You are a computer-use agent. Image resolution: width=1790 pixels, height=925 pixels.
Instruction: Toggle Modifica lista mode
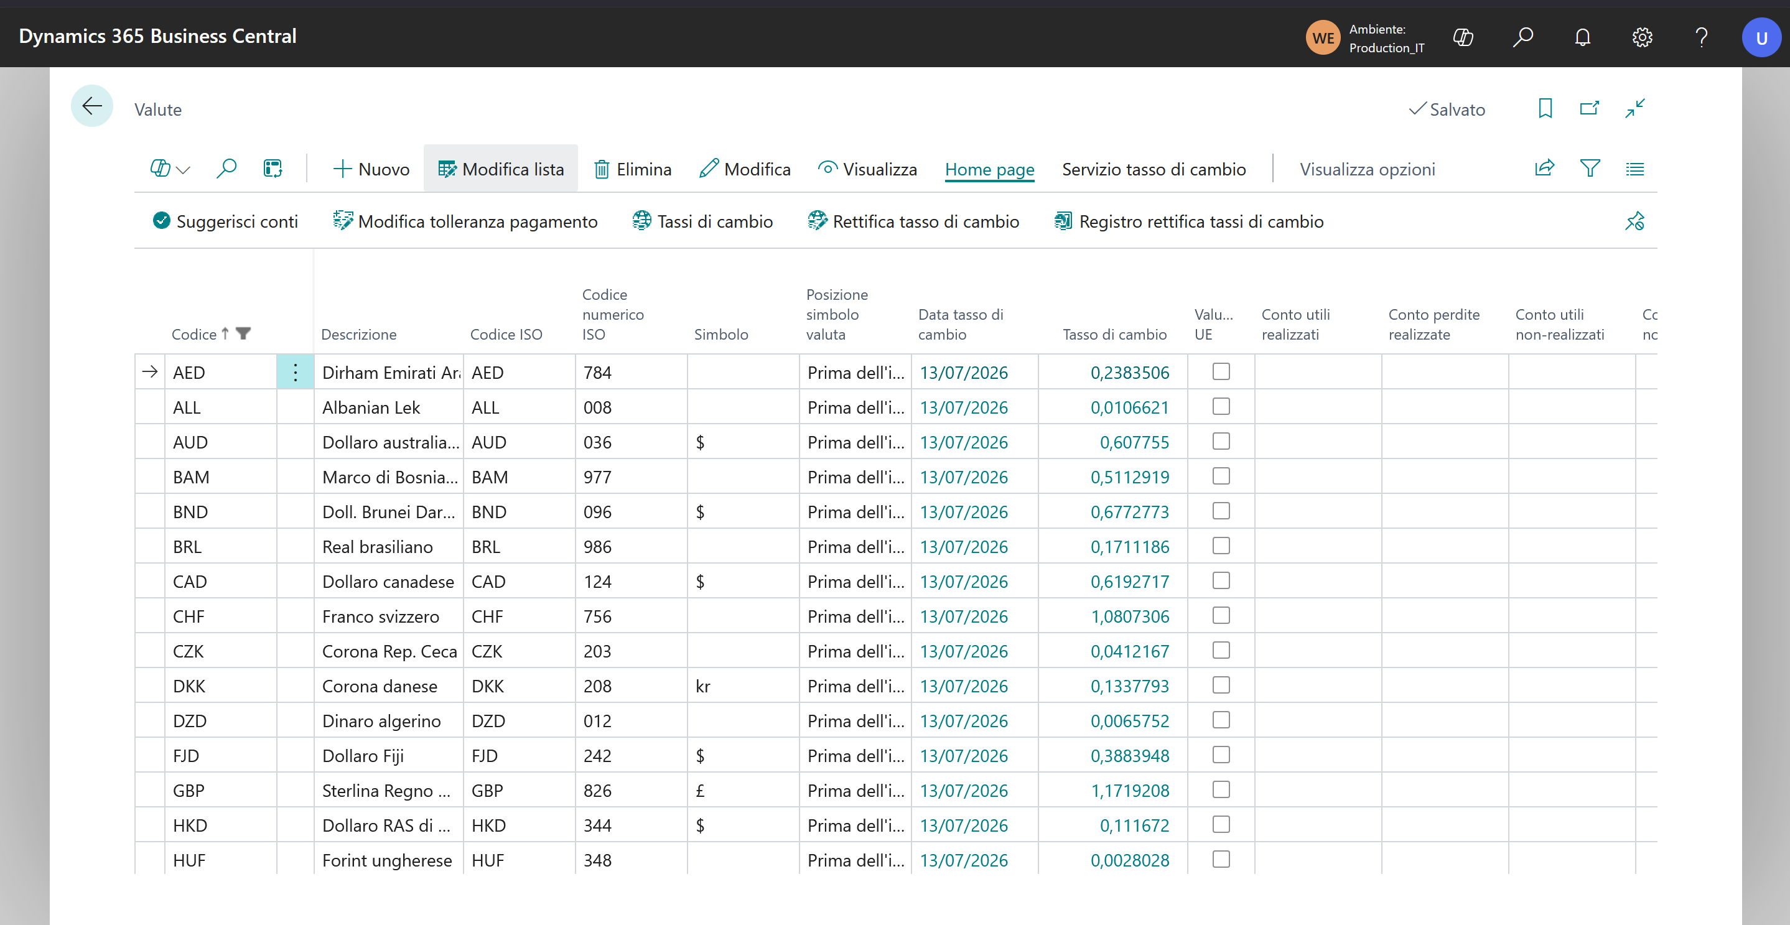[500, 169]
